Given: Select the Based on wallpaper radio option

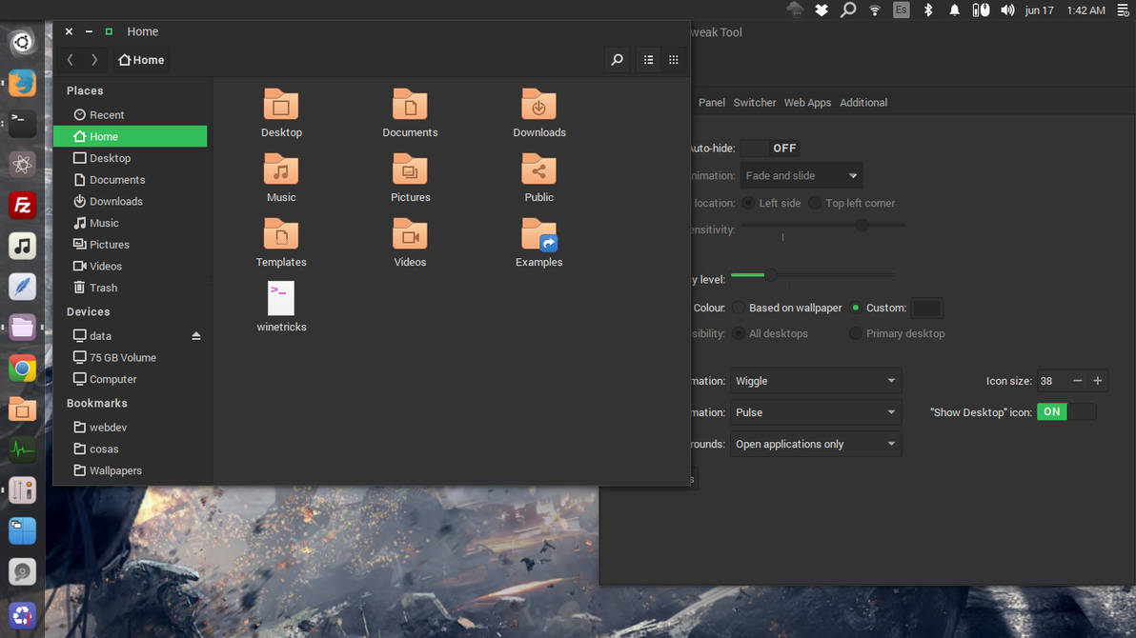Looking at the screenshot, I should 739,308.
